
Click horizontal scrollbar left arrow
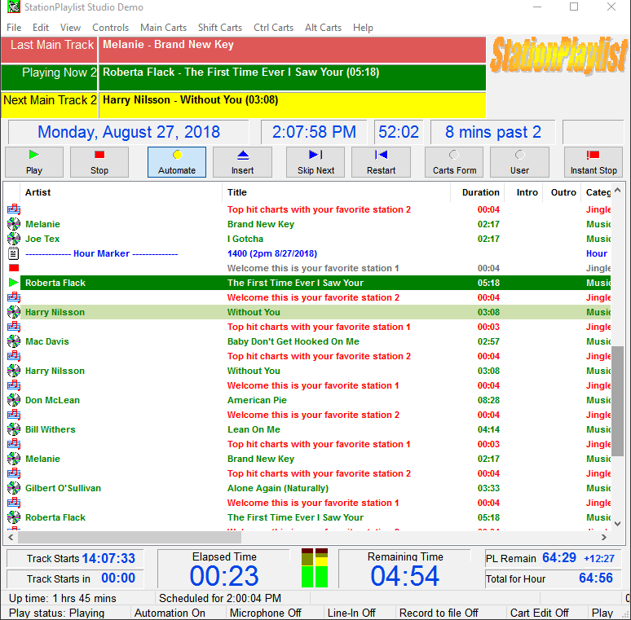(x=11, y=537)
